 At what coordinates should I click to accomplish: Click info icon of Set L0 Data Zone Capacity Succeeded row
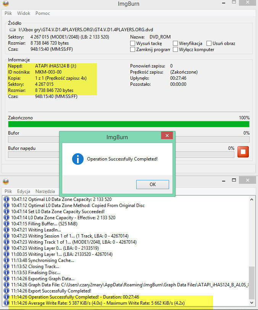(6, 211)
